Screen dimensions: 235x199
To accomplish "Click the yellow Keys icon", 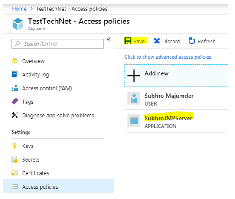I will click(x=15, y=146).
